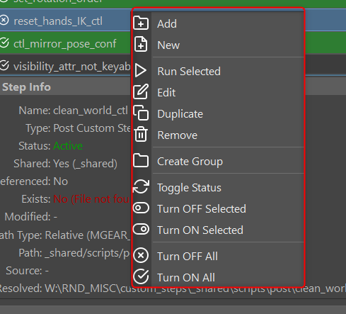Click the Turn ON Selected switch icon

point(141,229)
